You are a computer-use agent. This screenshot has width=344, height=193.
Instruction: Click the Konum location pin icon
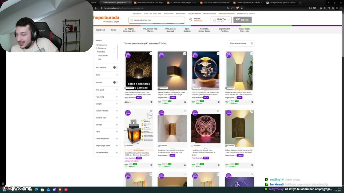click(191, 20)
